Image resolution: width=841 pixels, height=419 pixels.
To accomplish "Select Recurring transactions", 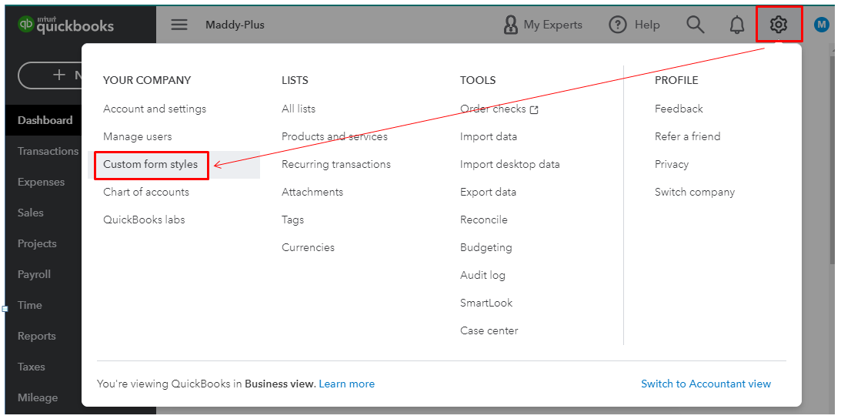I will coord(336,164).
